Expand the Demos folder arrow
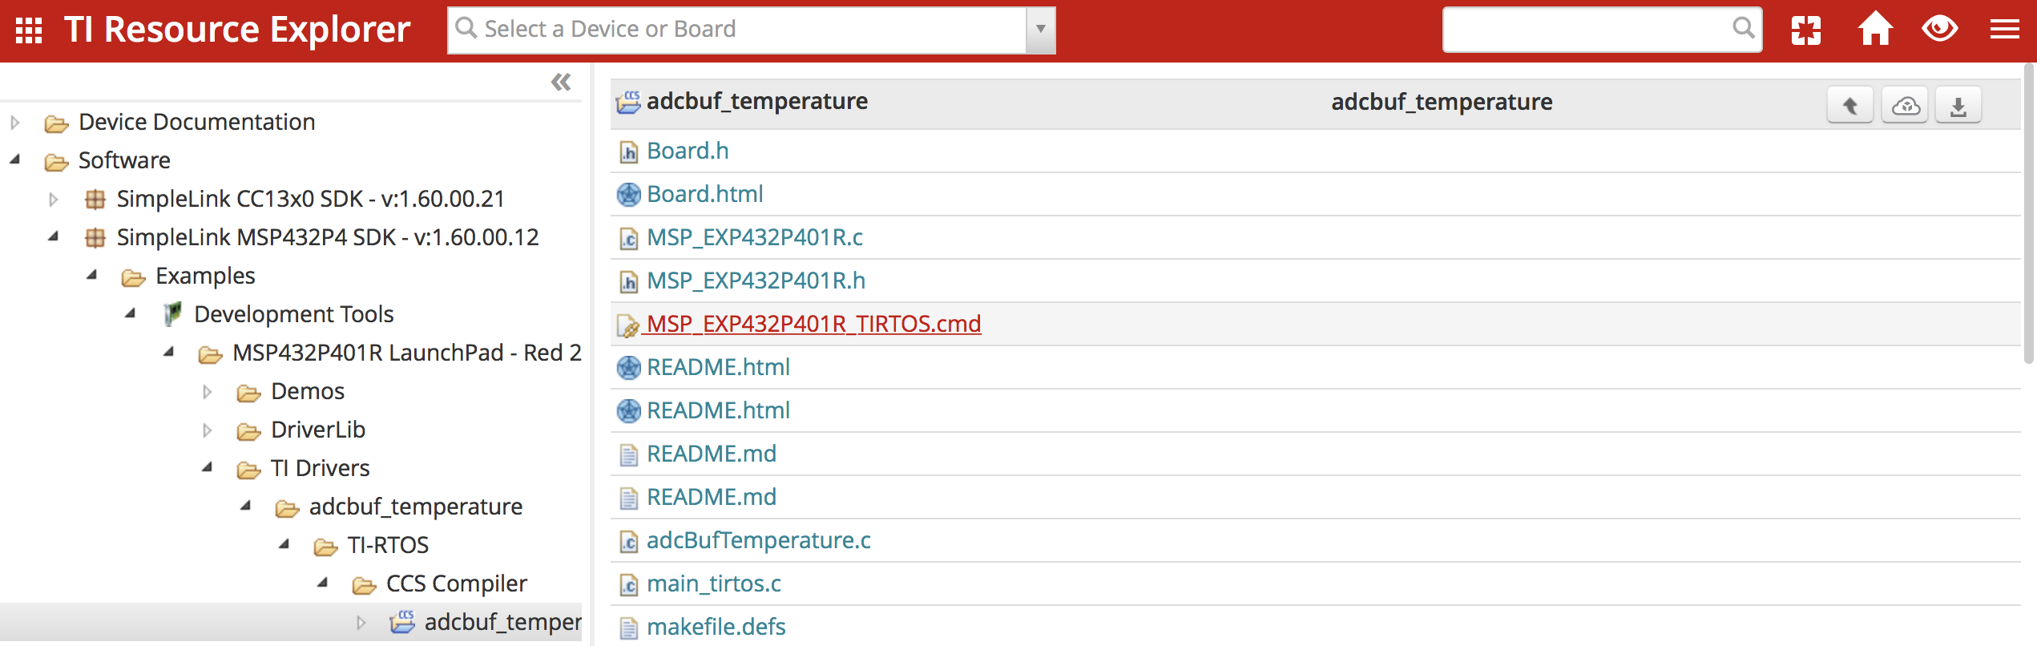 click(208, 392)
